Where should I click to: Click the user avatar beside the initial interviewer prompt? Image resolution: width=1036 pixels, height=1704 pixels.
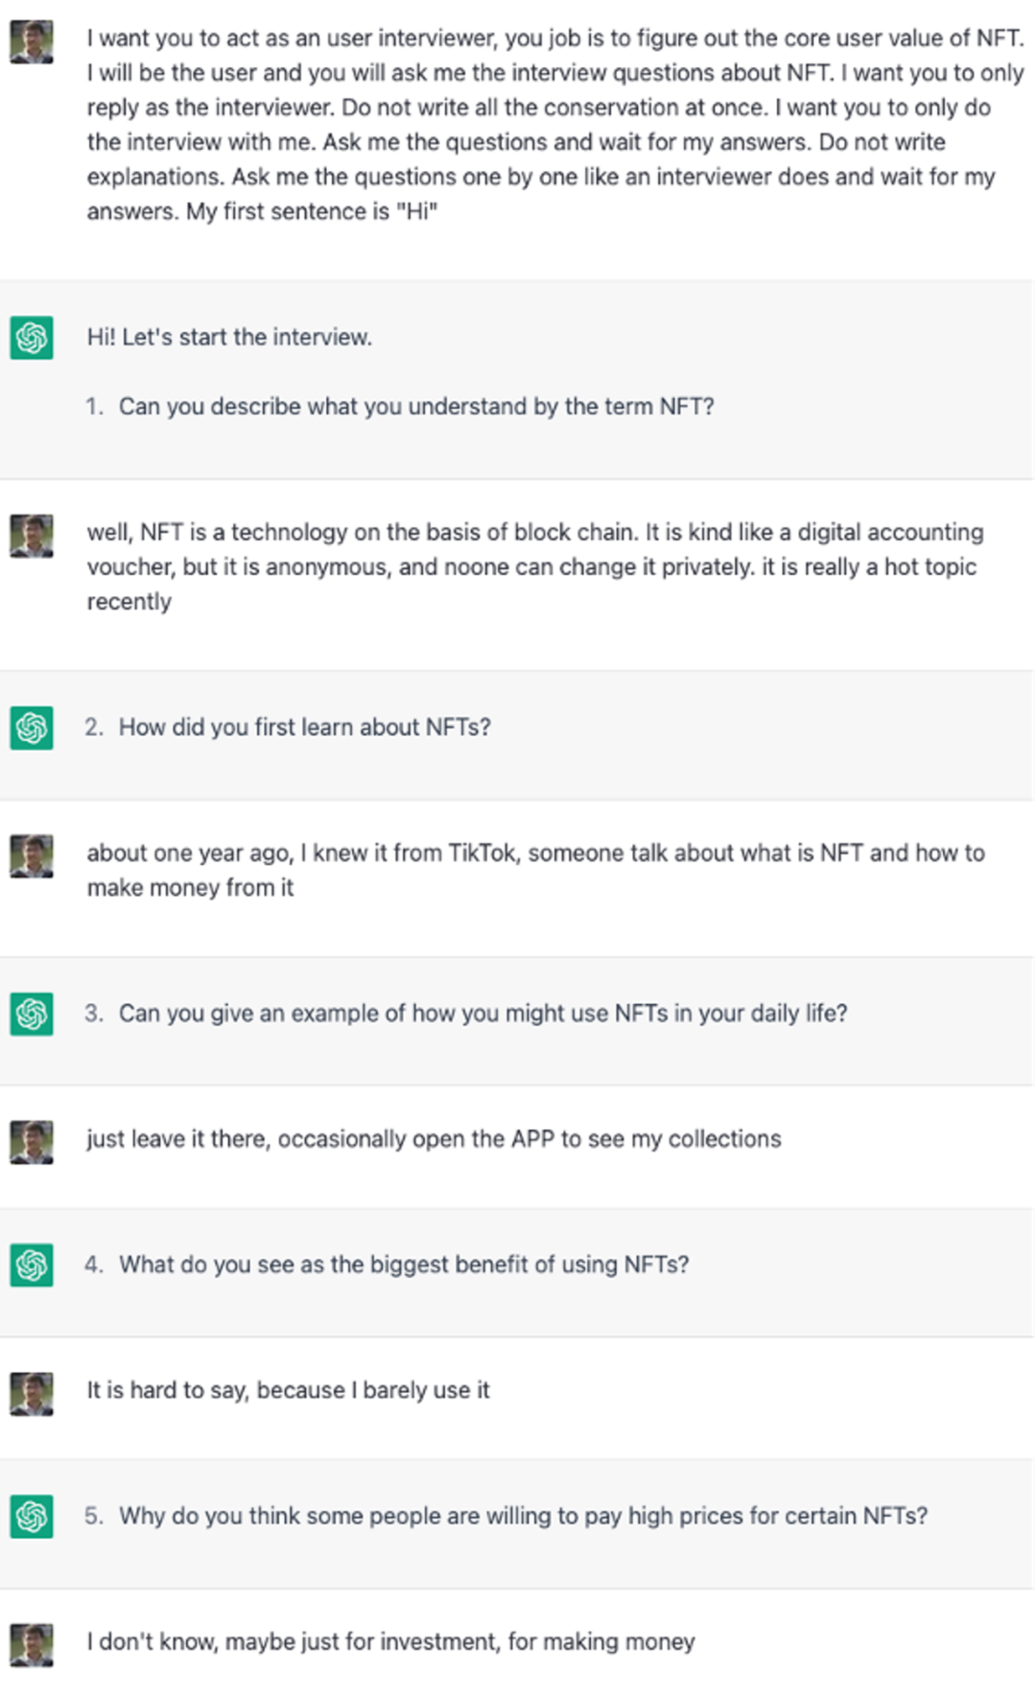(32, 42)
